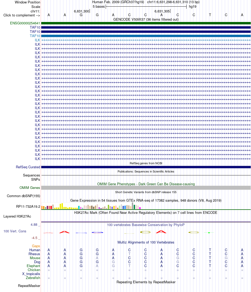Click the Scale track label
Viewport: 251px width, 292px height.
[36, 7]
